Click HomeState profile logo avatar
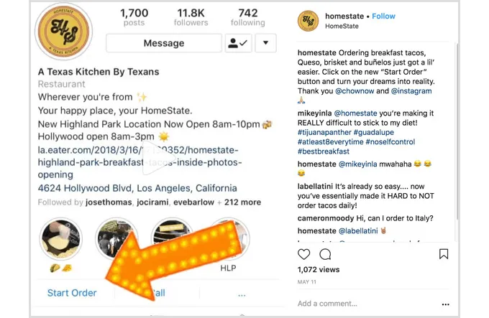This screenshot has width=489, height=318. pos(64,31)
